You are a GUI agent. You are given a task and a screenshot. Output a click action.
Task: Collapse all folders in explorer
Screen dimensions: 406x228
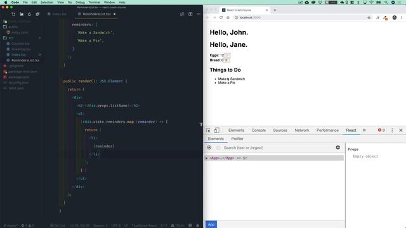pyautogui.click(x=37, y=14)
